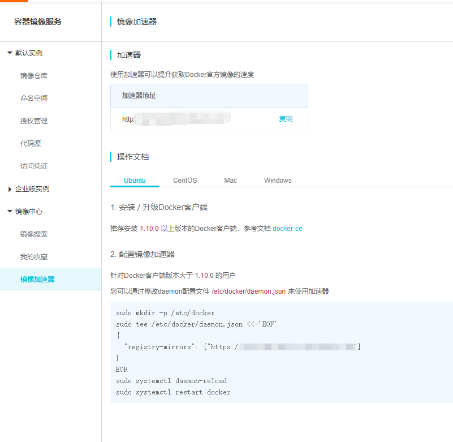The image size is (453, 442).
Task: Open 我的收藏 page
Action: click(36, 256)
